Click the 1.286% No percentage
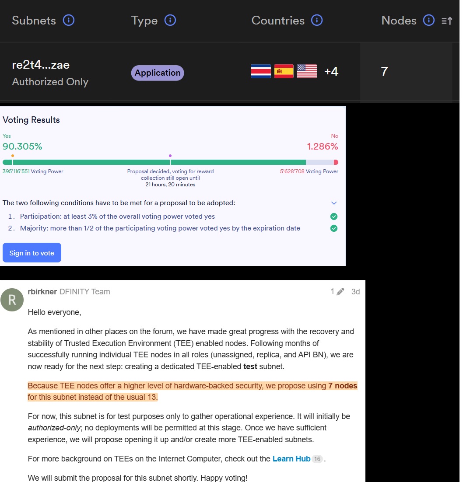Screen dimensions: 463x482 pyautogui.click(x=323, y=147)
